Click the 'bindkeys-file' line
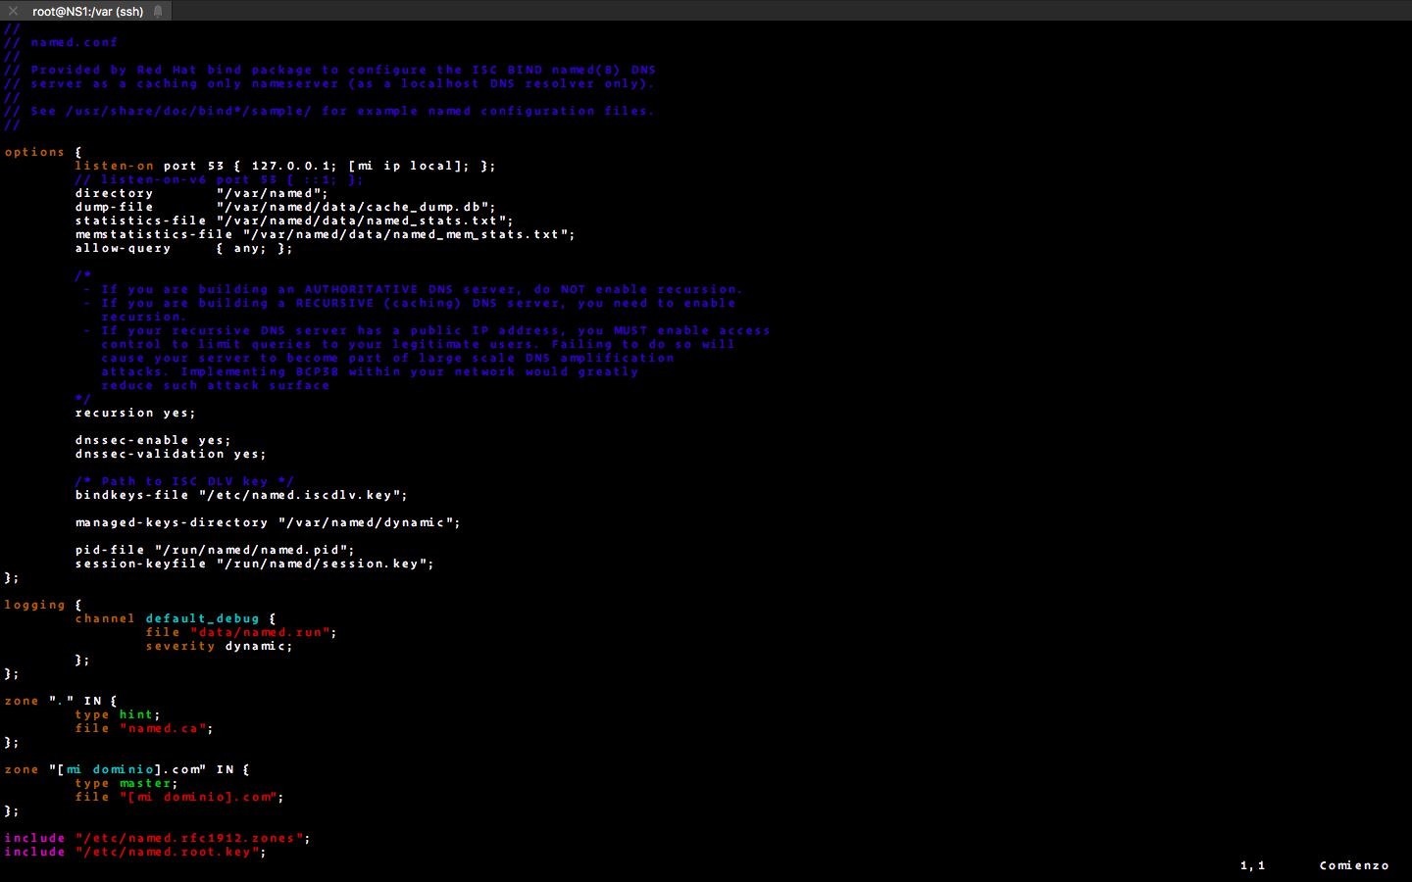Image resolution: width=1412 pixels, height=882 pixels. 241,495
